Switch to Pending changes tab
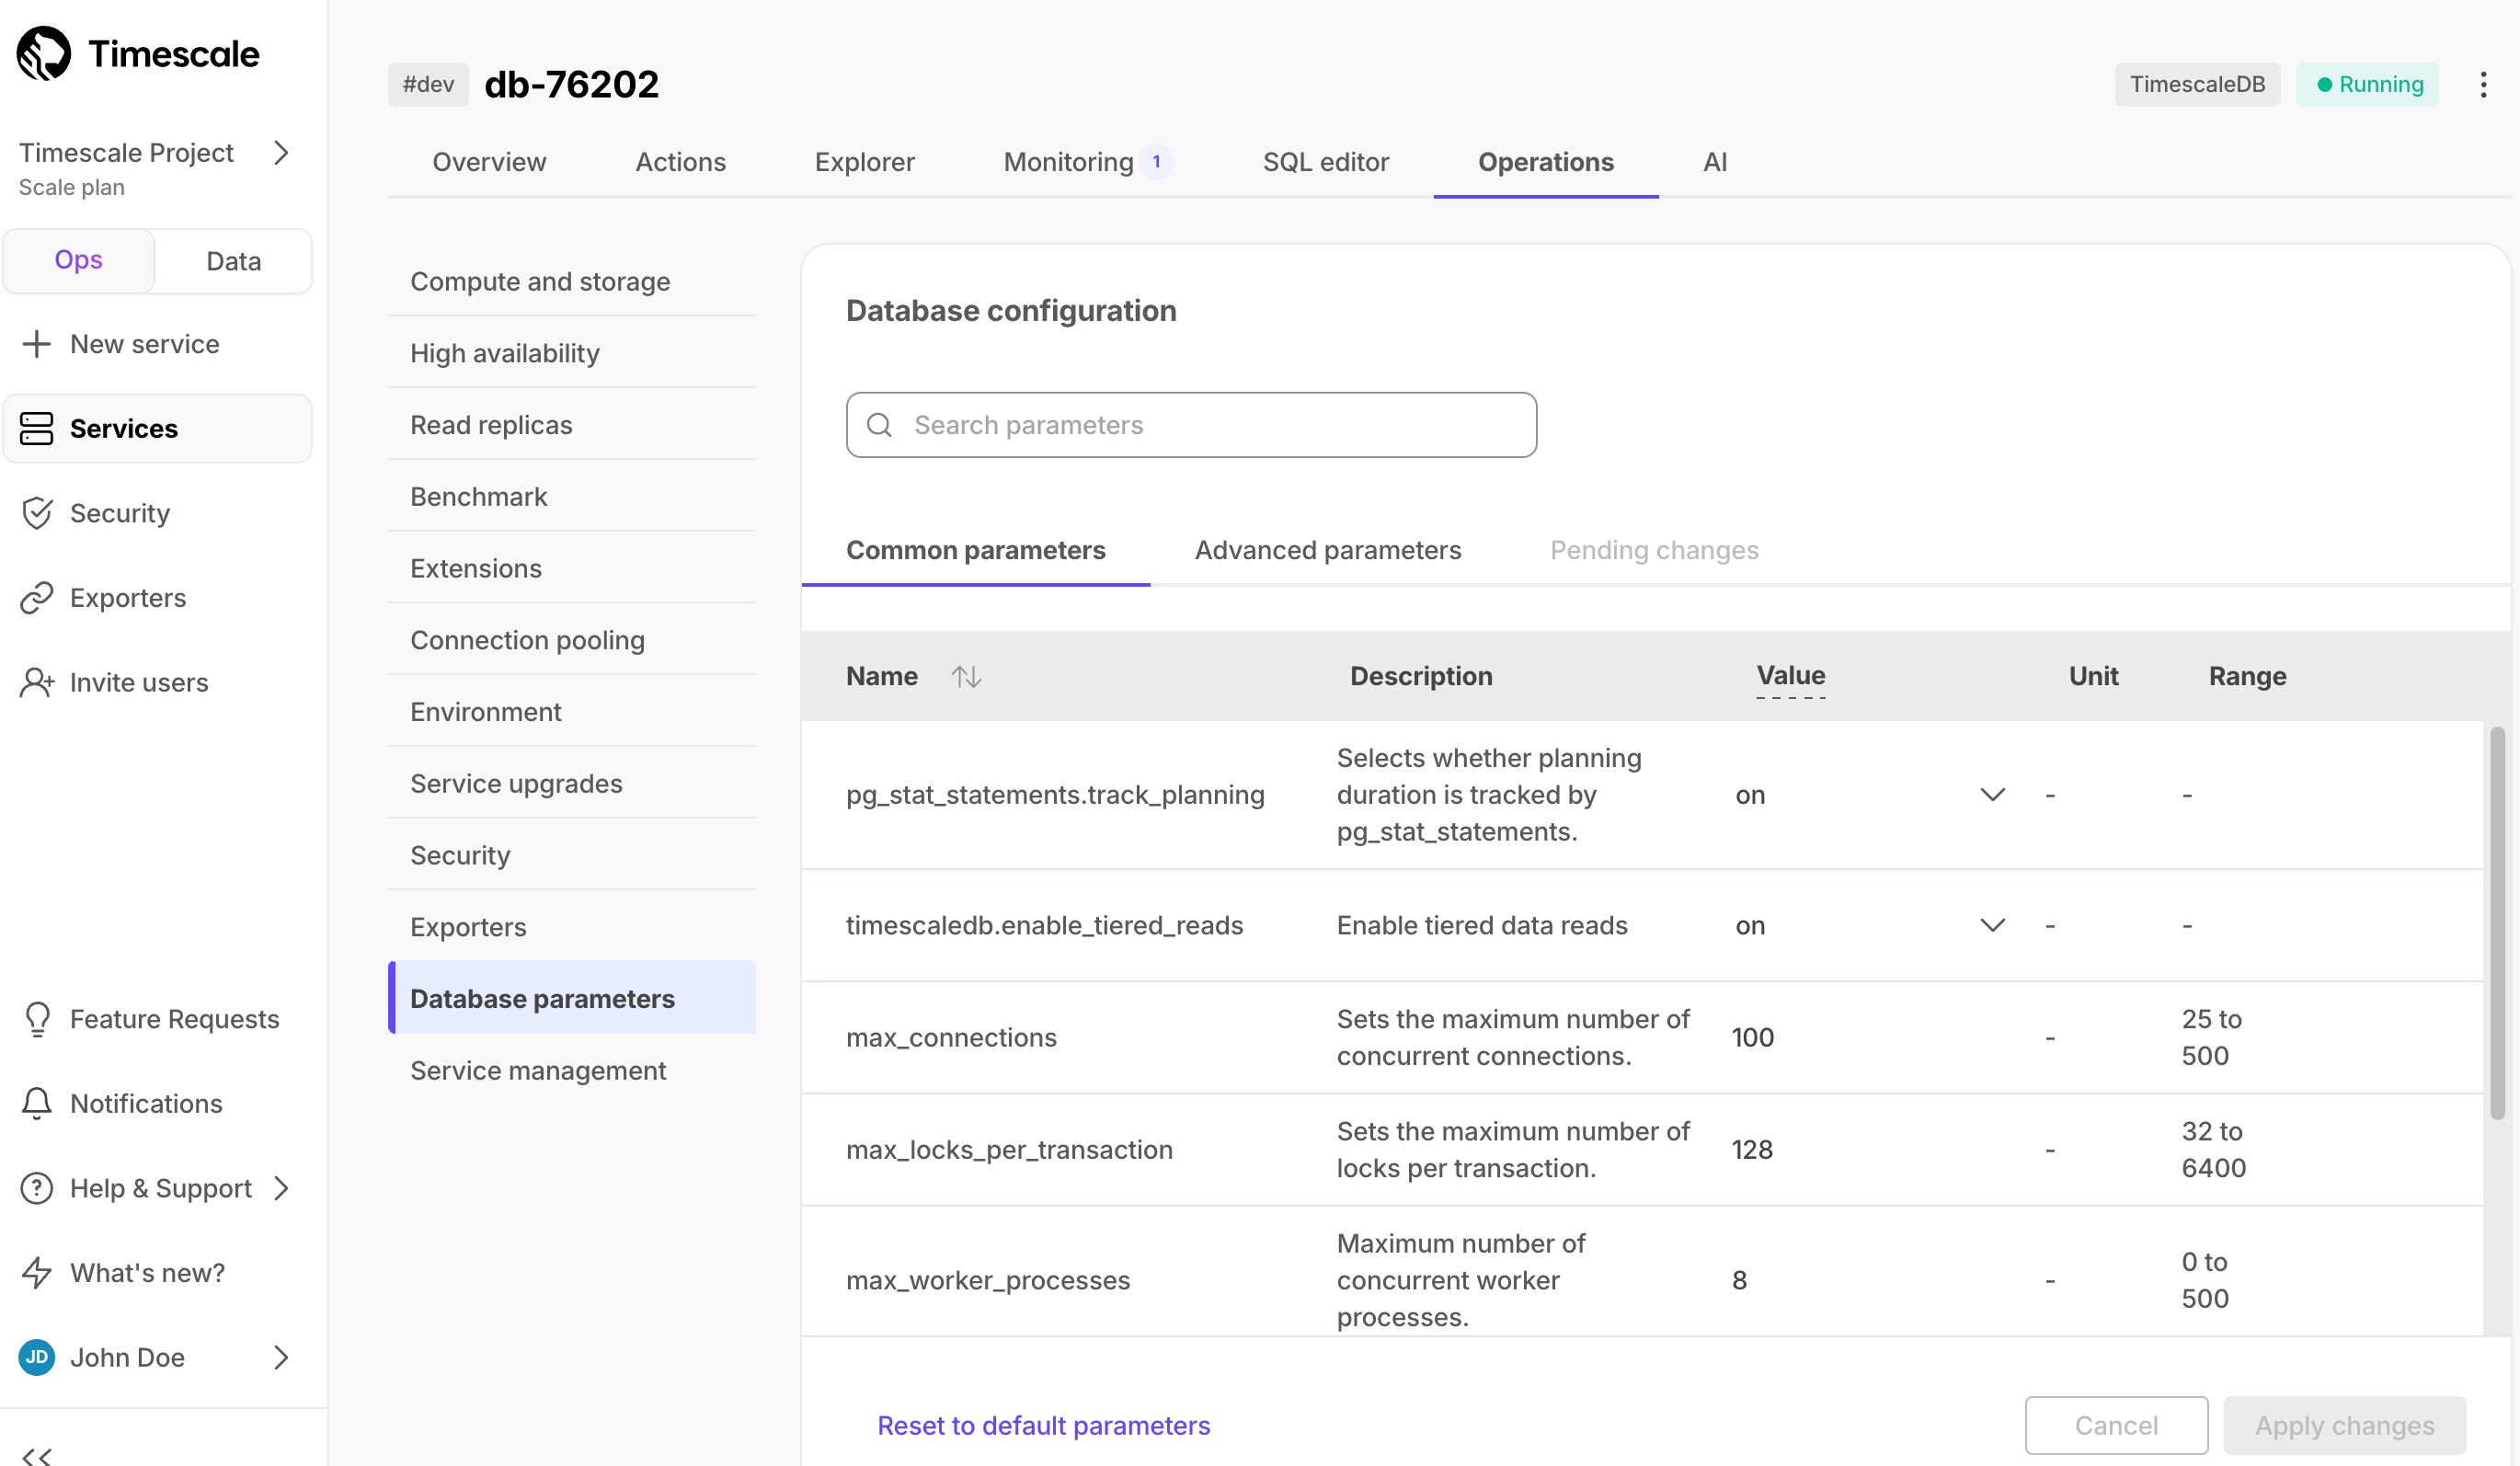Screen dimensions: 2520x1466 [x=1654, y=550]
